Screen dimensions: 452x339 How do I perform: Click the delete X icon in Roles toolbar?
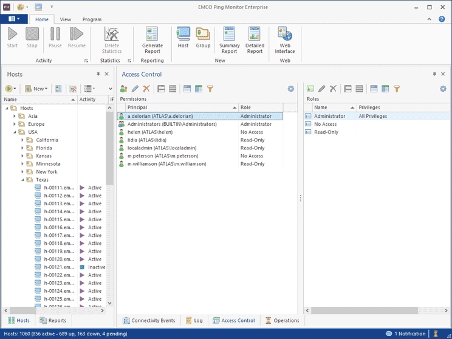333,89
